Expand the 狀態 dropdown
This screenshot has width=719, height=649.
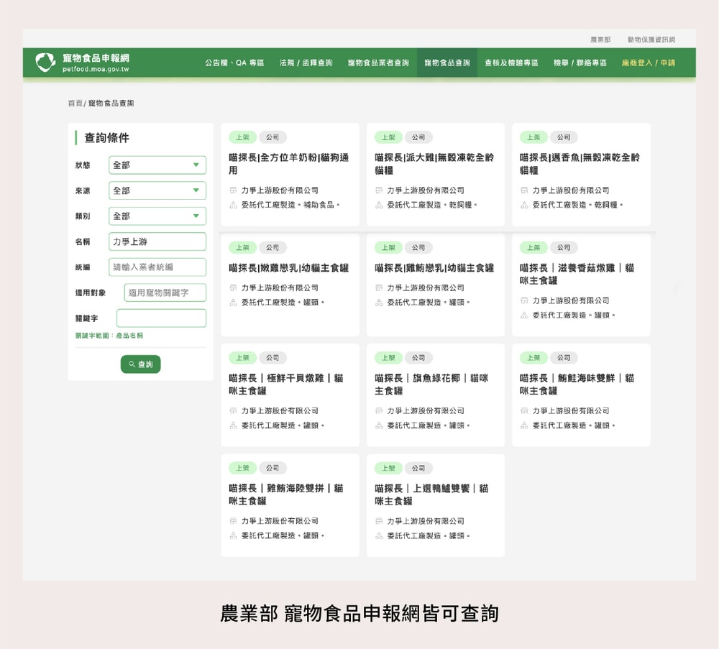[x=157, y=165]
